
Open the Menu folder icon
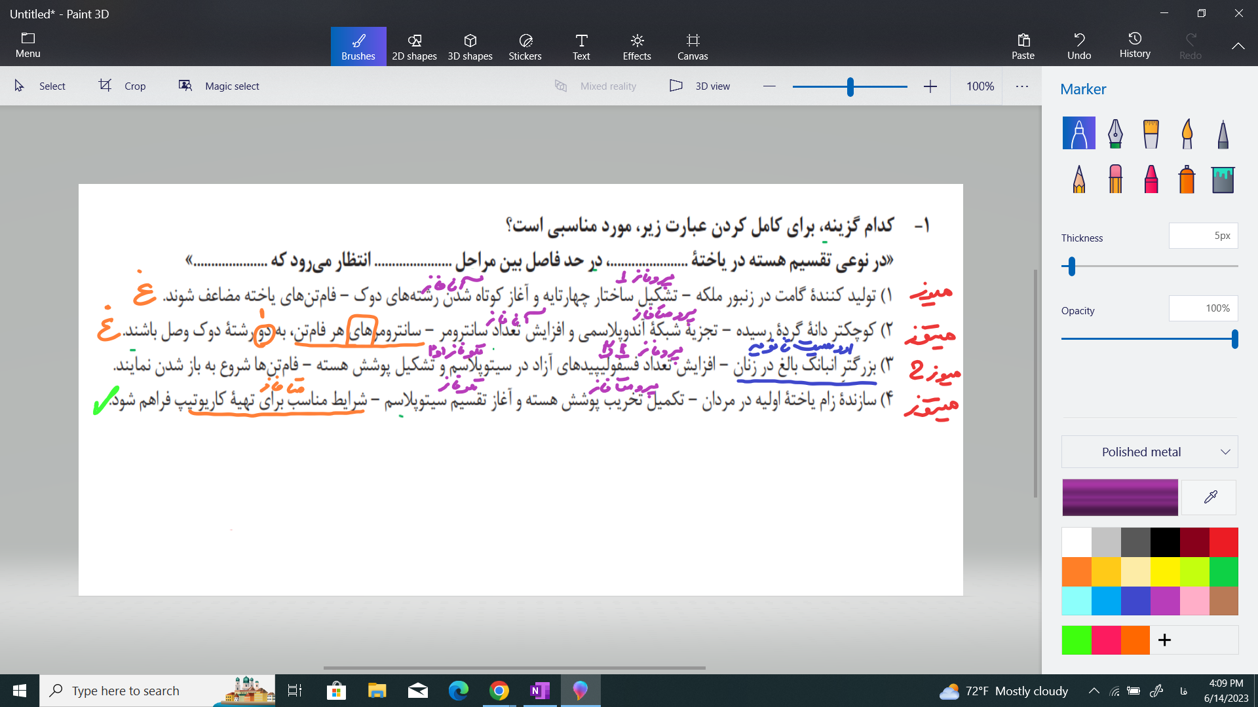[28, 45]
